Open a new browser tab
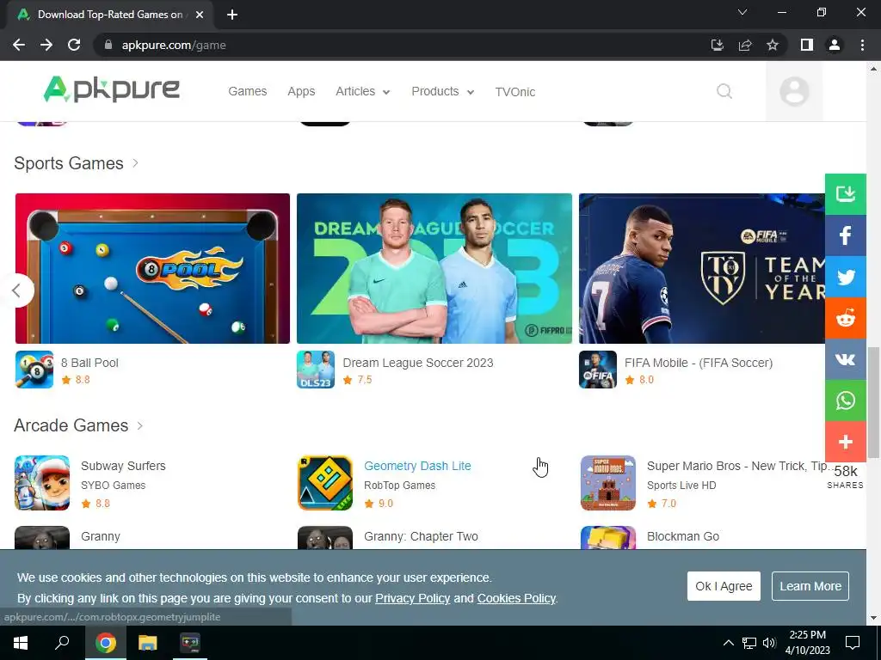The height and width of the screenshot is (660, 881). pos(232,15)
